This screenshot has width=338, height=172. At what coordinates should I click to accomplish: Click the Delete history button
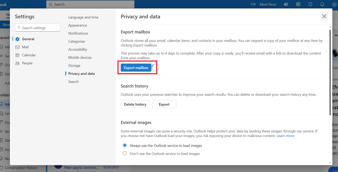pyautogui.click(x=135, y=104)
